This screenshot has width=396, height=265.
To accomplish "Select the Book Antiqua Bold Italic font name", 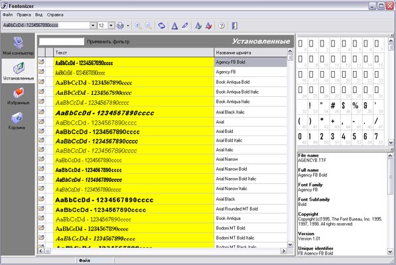I will click(x=237, y=92).
